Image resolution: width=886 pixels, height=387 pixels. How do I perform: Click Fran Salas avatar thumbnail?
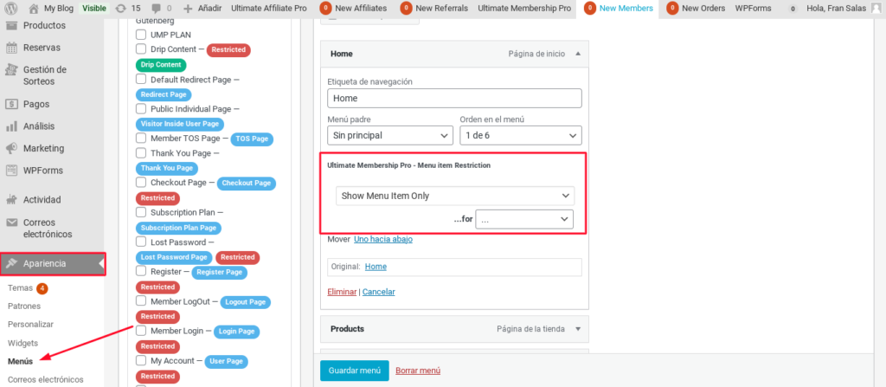pos(876,9)
